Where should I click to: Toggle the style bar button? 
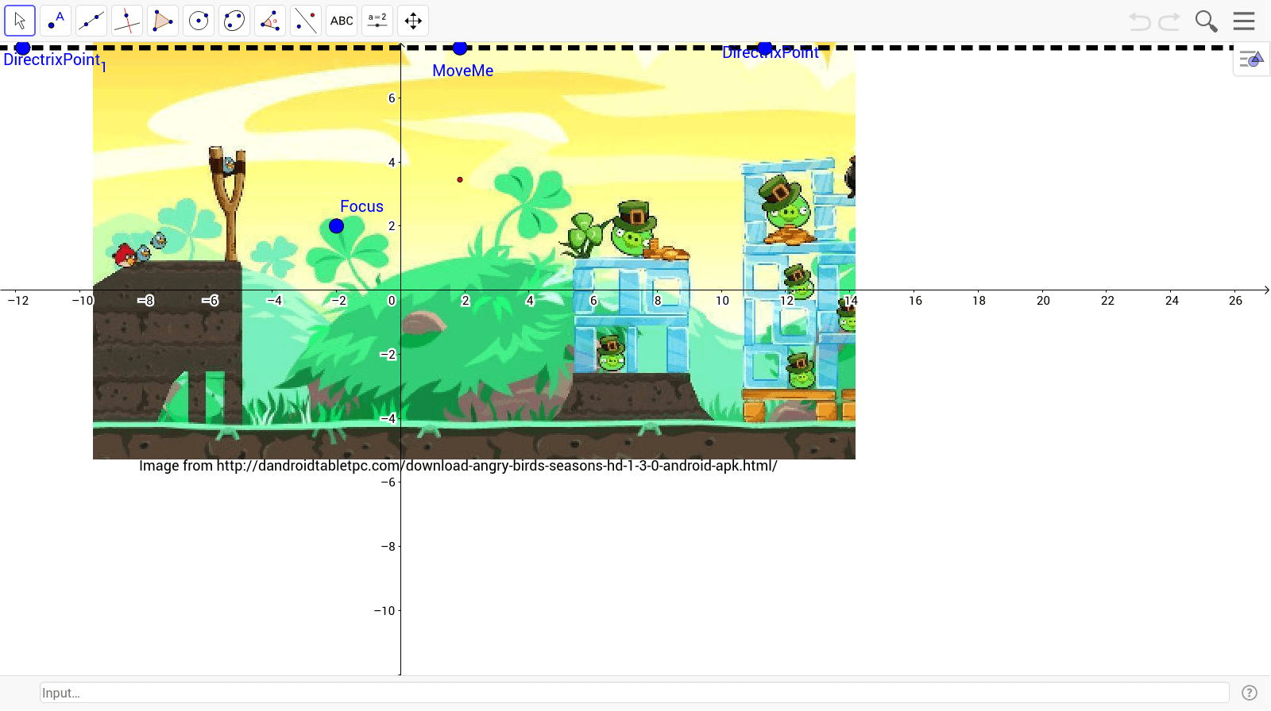pos(1251,60)
